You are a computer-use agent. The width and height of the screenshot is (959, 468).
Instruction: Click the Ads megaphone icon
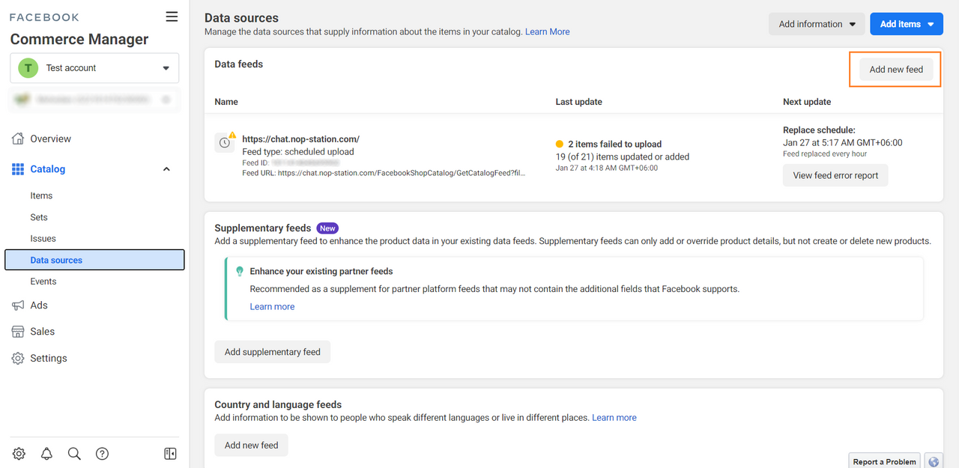(18, 306)
